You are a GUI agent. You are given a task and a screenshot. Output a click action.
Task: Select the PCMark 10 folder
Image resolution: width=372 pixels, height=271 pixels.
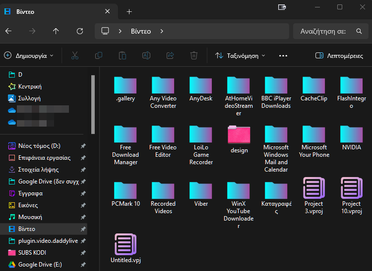125,194
